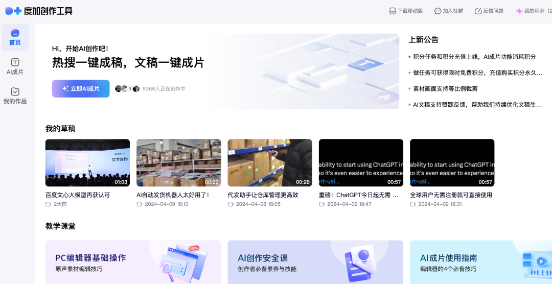552x284 pixels.
Task: Click the video icon beside 2024-04-02 18:47
Action: [x=322, y=204]
